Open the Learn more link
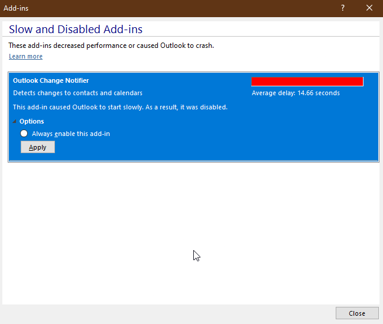Screen dimensions: 383x324 click(25, 56)
